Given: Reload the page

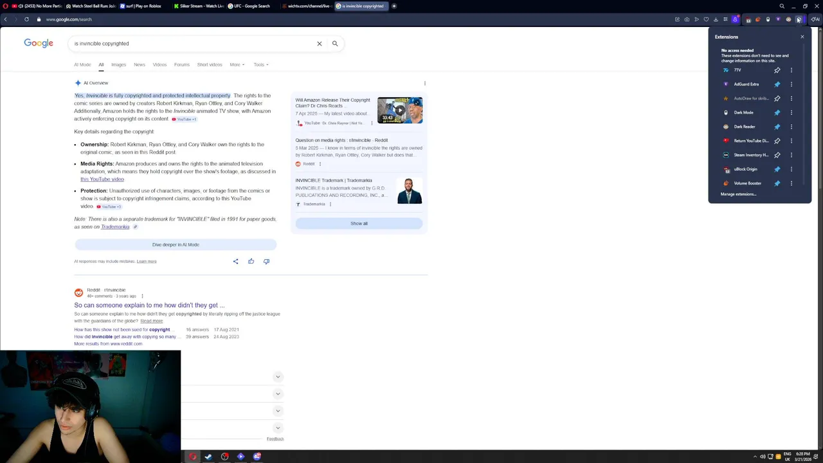Looking at the screenshot, I should [26, 19].
